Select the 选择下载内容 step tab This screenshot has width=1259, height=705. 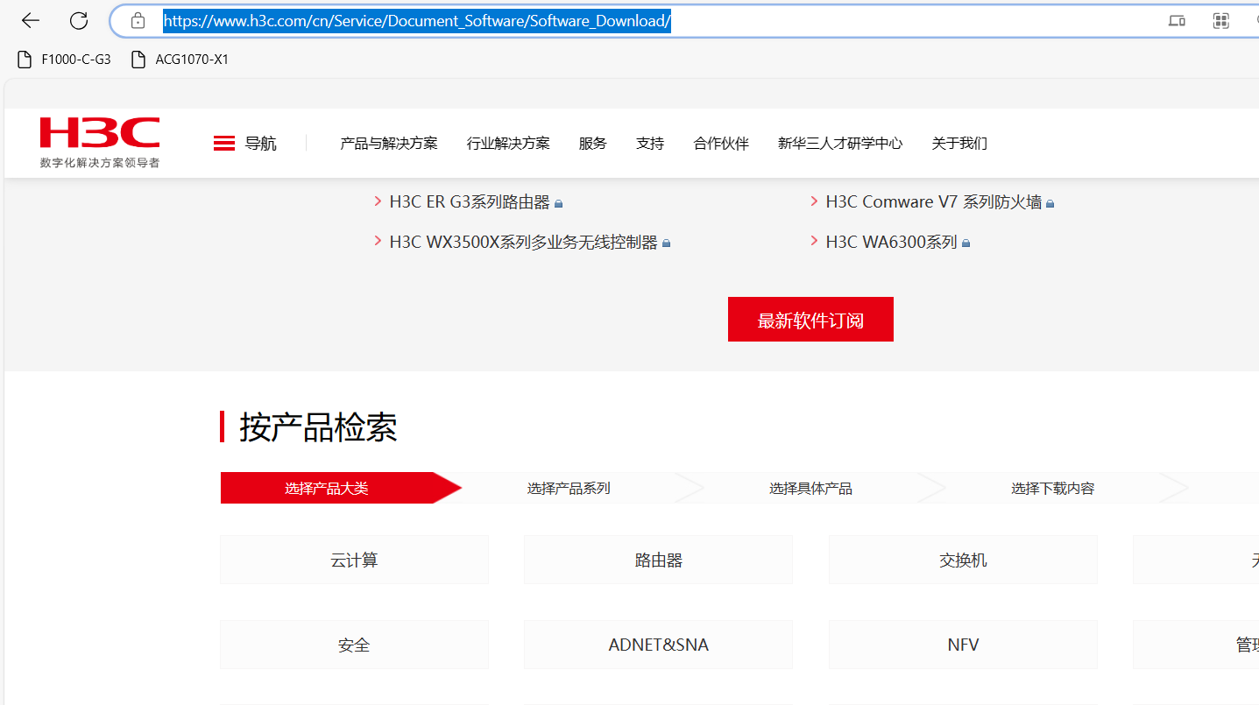click(x=1052, y=488)
